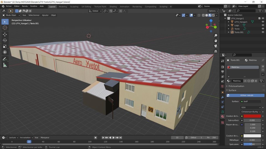Open the Material properties tab icon

click(x=222, y=116)
